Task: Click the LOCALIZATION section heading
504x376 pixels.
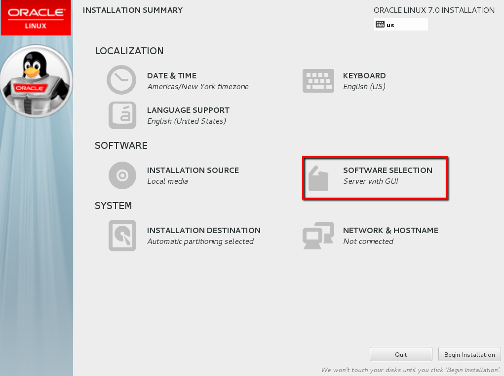Action: [129, 51]
